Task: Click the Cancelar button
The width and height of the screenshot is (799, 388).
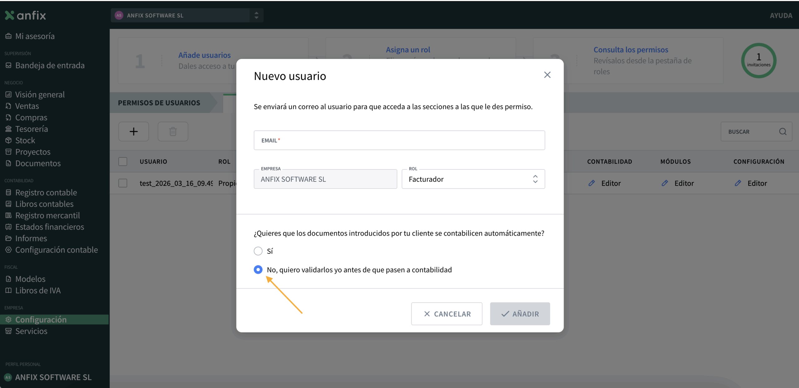Action: (x=447, y=314)
